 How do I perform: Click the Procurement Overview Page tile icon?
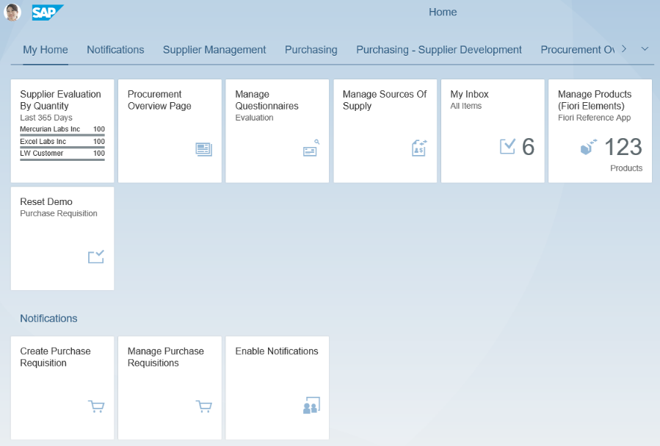pyautogui.click(x=203, y=149)
